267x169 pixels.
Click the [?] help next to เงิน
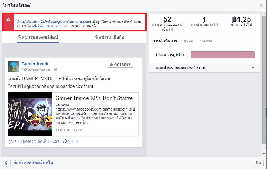point(171,30)
